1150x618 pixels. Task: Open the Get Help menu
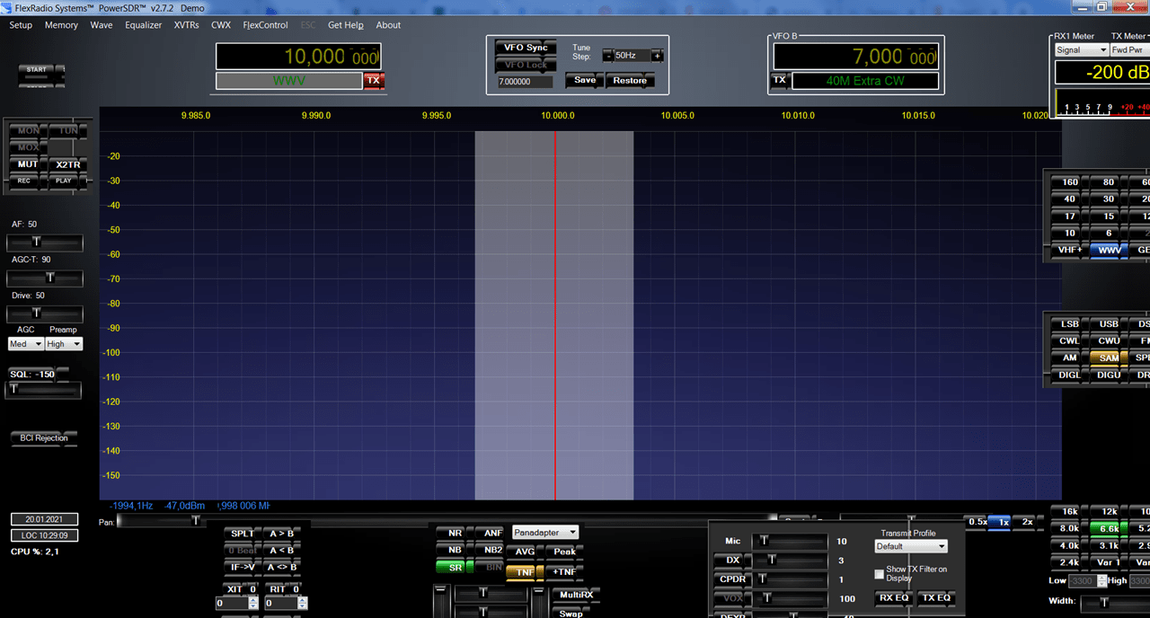click(346, 25)
